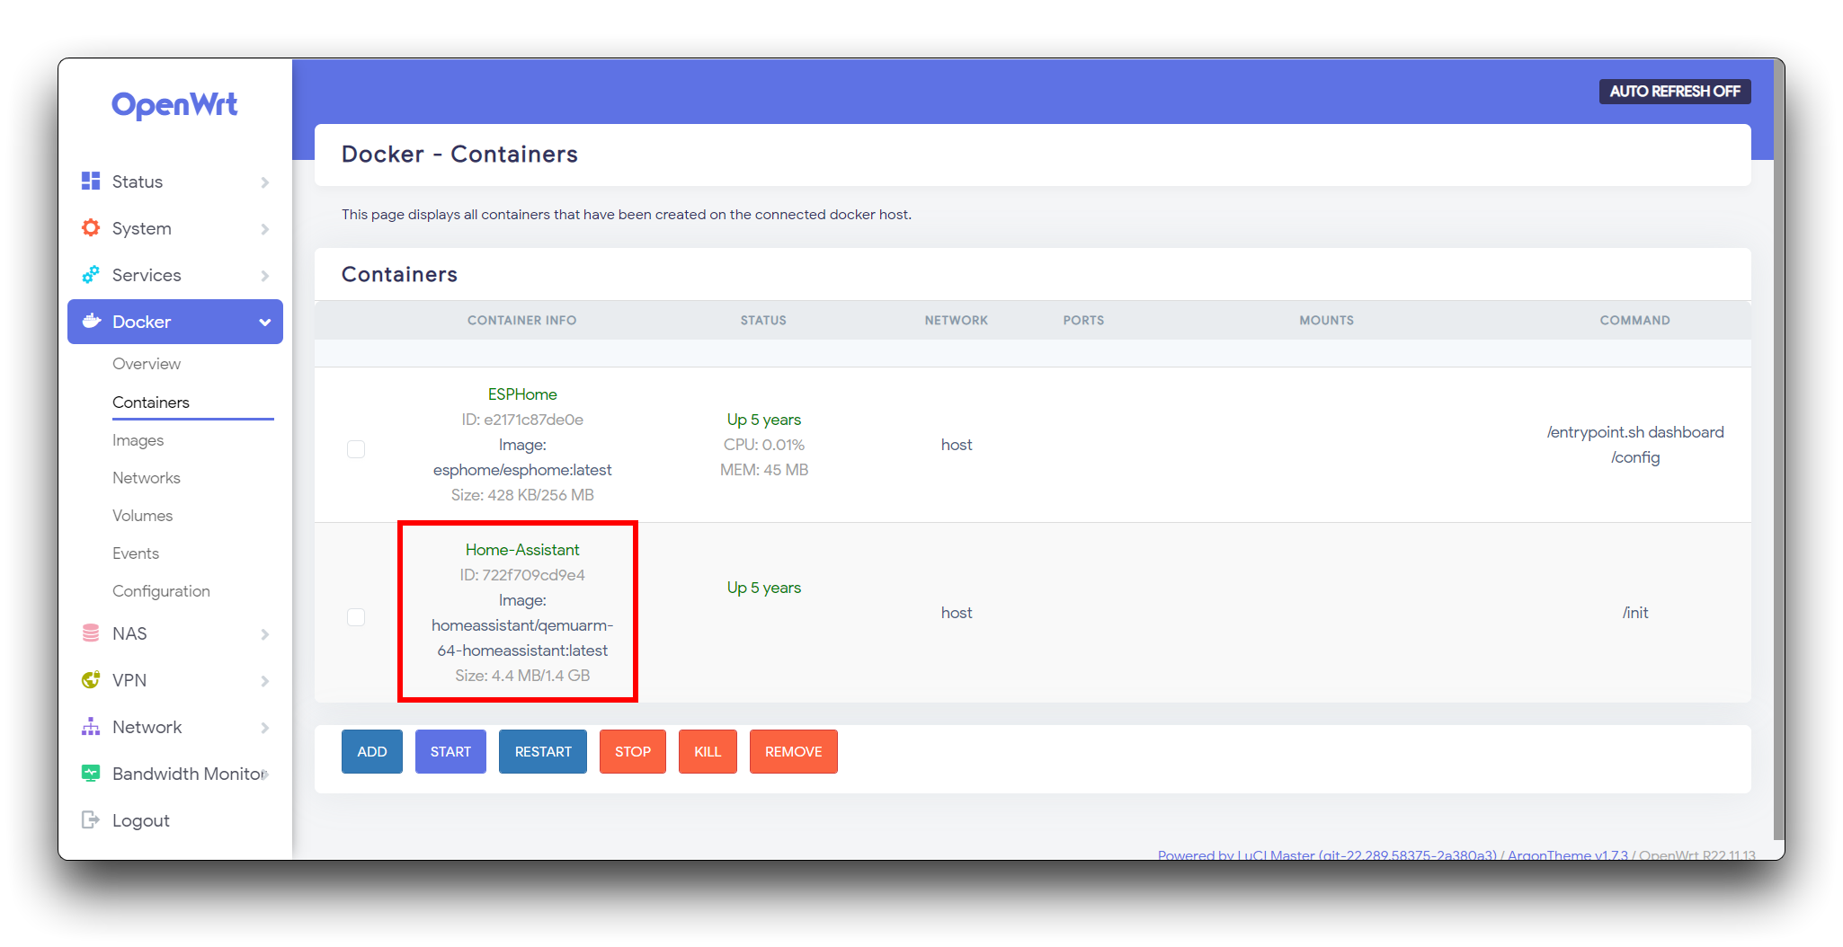Open the Home-Assistant container link
Viewport: 1843px width, 947px height.
coord(522,550)
